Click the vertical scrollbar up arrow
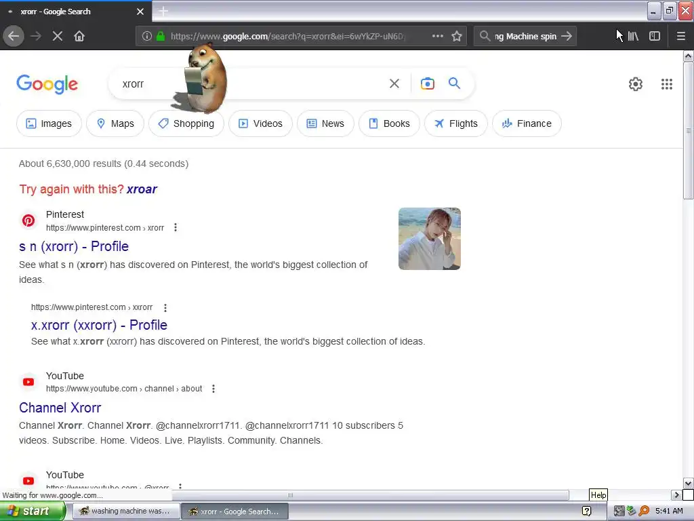The height and width of the screenshot is (521, 694). (689, 56)
